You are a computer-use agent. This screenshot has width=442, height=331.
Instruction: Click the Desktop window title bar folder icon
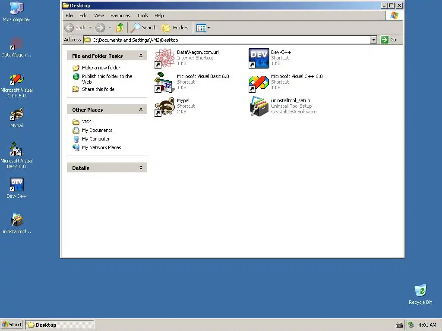point(66,5)
